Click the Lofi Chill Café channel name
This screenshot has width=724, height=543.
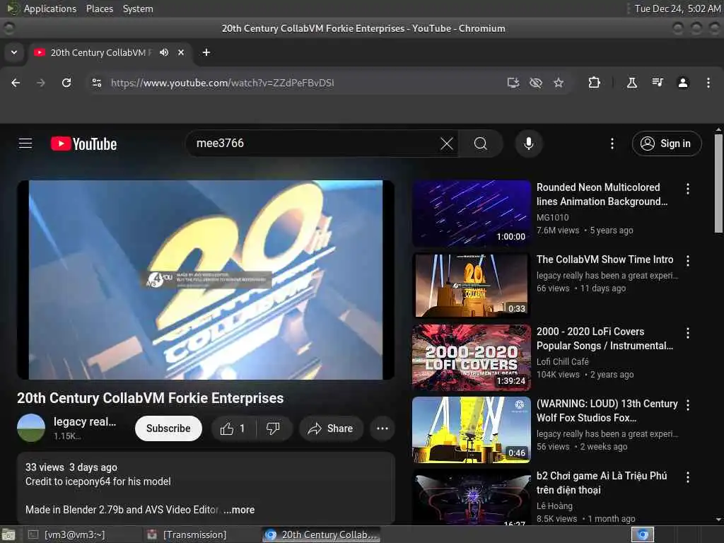pos(562,361)
